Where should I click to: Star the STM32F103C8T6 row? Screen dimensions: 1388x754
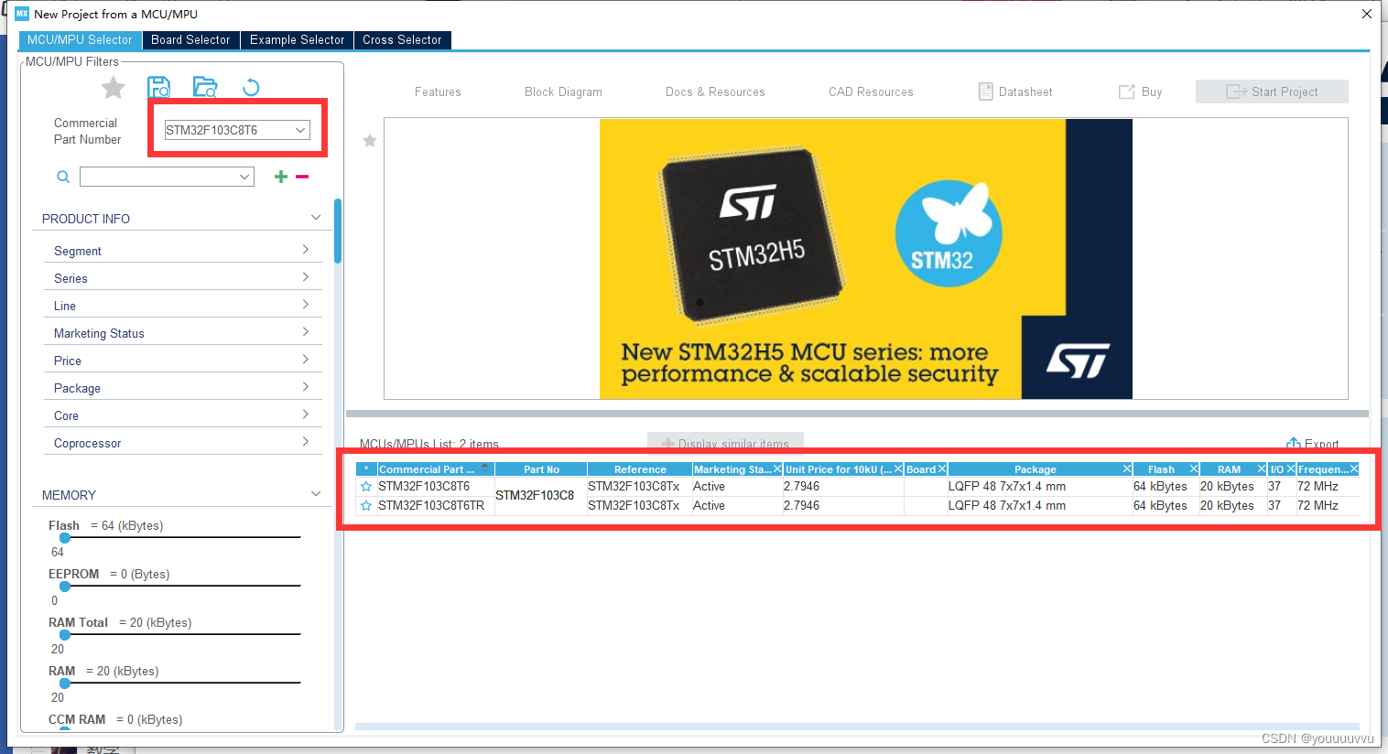coord(366,487)
